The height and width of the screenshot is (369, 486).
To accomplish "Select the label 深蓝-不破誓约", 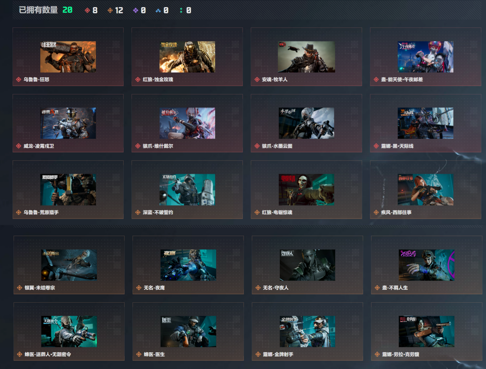I will (x=158, y=212).
